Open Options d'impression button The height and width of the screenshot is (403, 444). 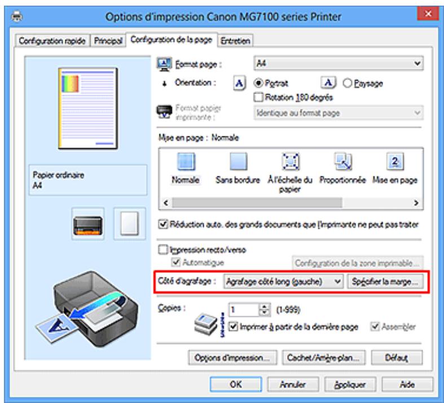point(232,358)
